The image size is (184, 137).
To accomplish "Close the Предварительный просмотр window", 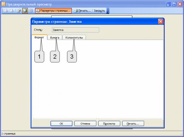I will pyautogui.click(x=180, y=4).
